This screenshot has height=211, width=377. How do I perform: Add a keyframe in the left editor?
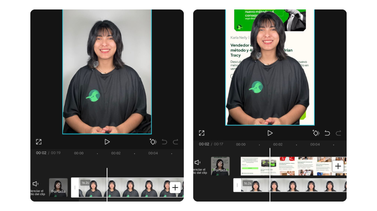153,141
